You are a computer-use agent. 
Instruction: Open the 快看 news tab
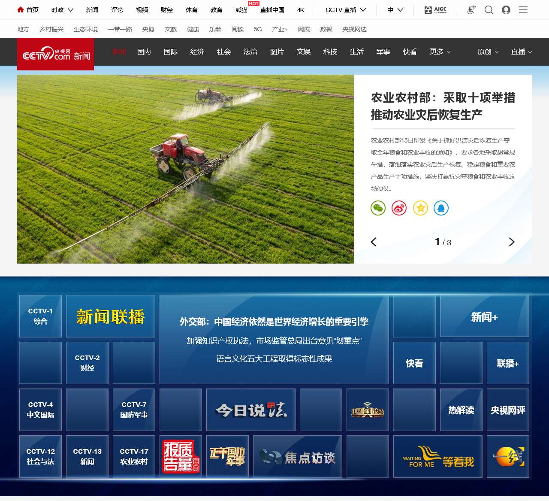click(x=410, y=52)
